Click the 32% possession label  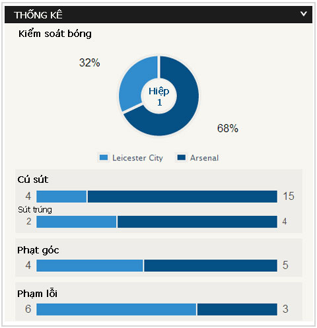click(x=90, y=63)
